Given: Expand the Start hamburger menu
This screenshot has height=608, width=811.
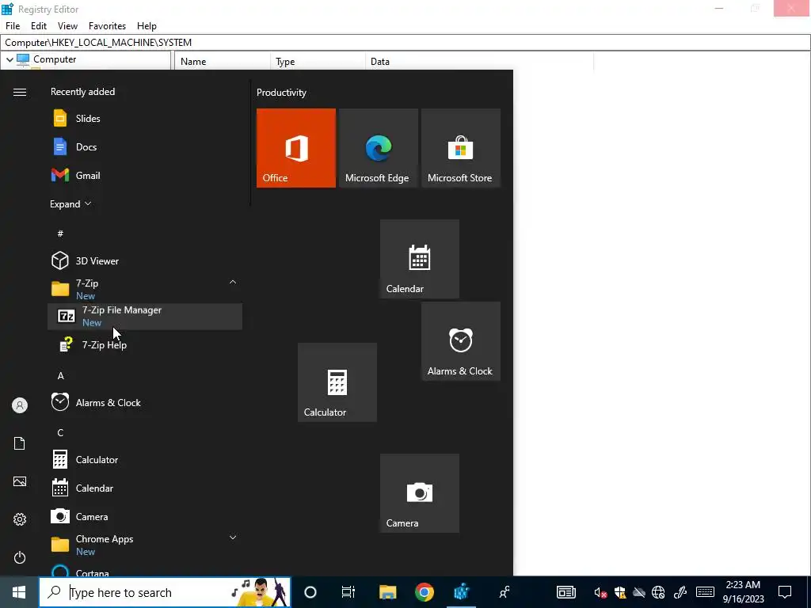Looking at the screenshot, I should [20, 92].
